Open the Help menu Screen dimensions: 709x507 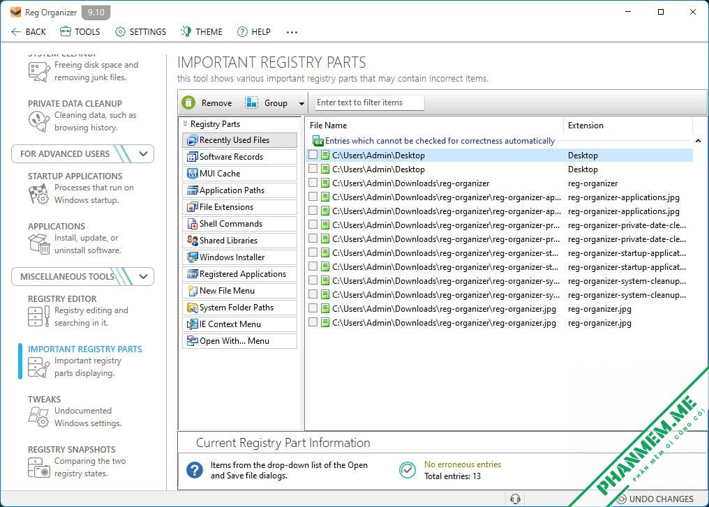coord(254,31)
